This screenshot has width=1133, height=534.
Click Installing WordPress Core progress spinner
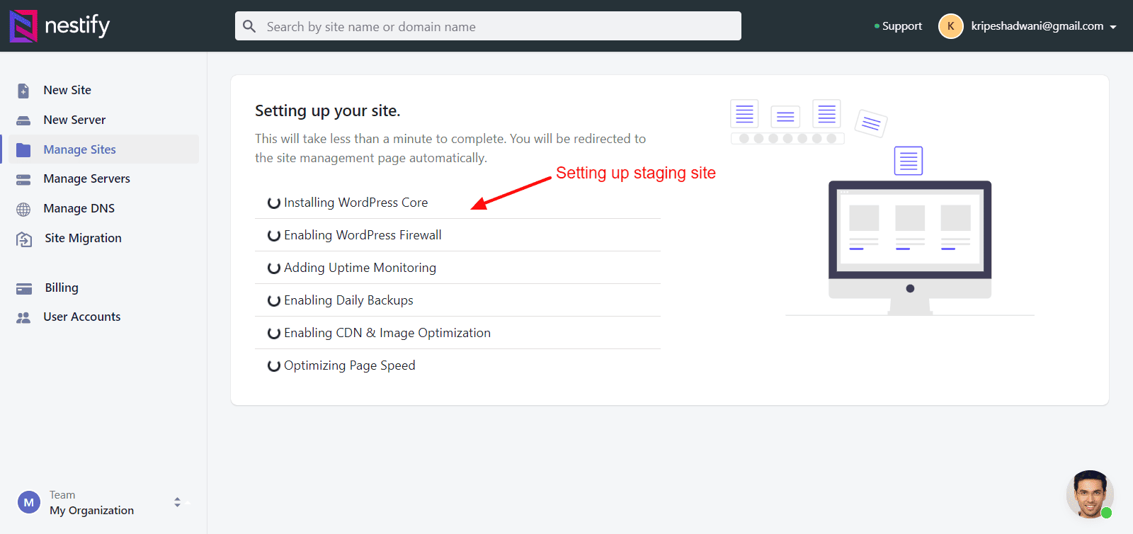click(x=274, y=203)
